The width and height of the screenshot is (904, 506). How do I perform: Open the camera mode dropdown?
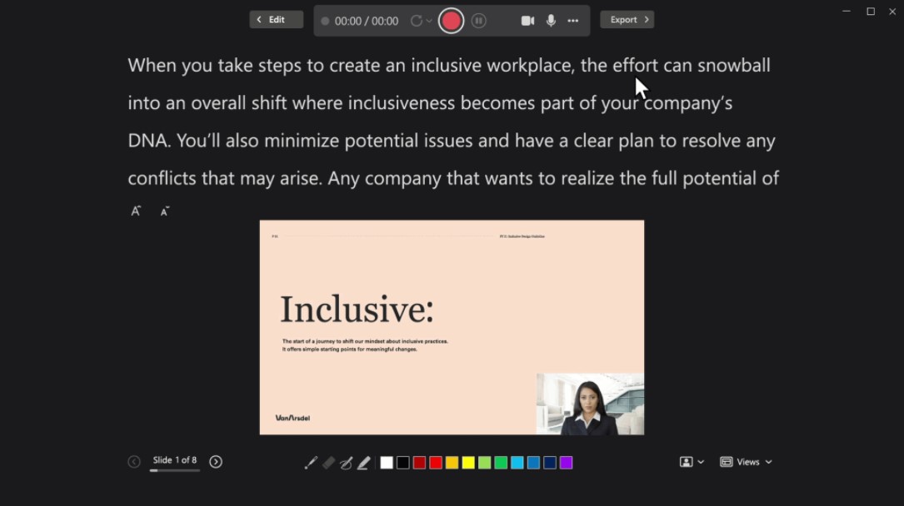point(692,462)
